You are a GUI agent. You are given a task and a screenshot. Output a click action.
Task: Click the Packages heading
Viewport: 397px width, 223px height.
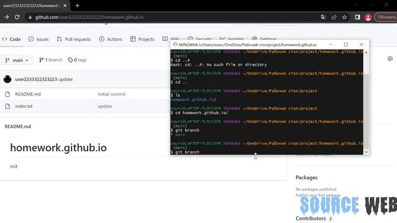pyautogui.click(x=306, y=178)
